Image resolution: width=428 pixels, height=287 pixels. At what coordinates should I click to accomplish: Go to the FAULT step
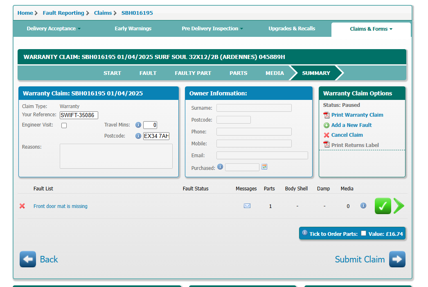(x=148, y=73)
